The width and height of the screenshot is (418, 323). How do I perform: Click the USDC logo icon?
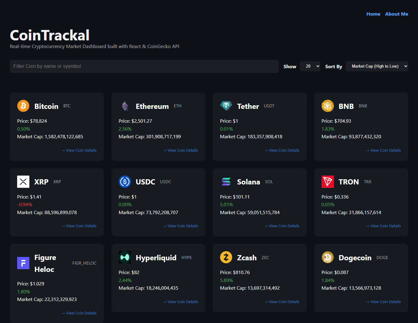point(125,182)
